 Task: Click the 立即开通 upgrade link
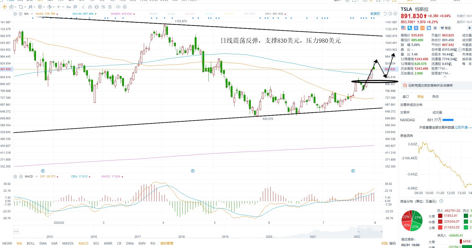[461, 127]
